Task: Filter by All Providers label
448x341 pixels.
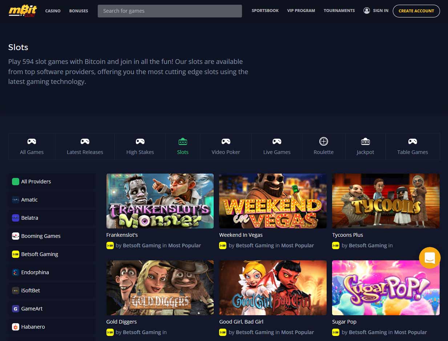Action: [x=36, y=182]
